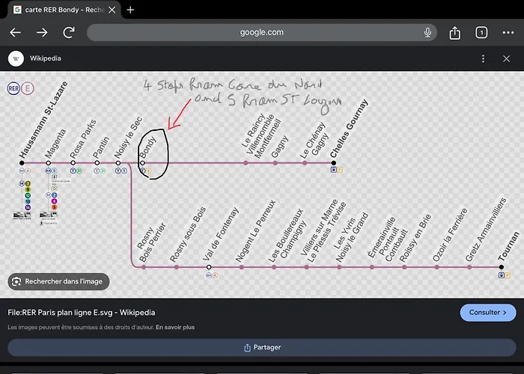Click the Haussmann St-Lazare station label
Image resolution: width=524 pixels, height=374 pixels.
click(43, 120)
